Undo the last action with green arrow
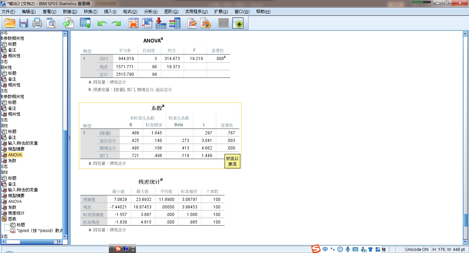469x253 pixels. pos(102,23)
